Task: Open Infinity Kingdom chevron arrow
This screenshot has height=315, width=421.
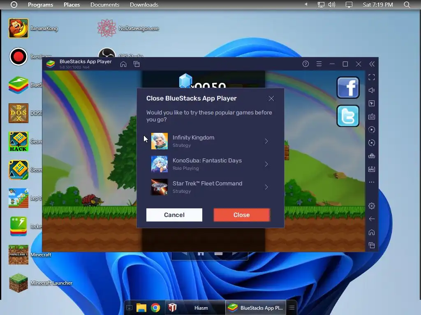Action: point(266,141)
